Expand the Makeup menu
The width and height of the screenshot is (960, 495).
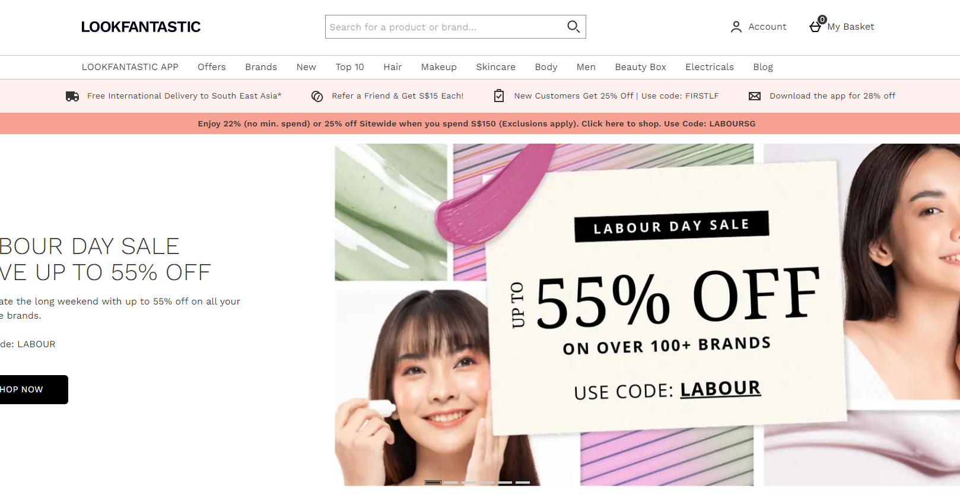[x=439, y=67]
